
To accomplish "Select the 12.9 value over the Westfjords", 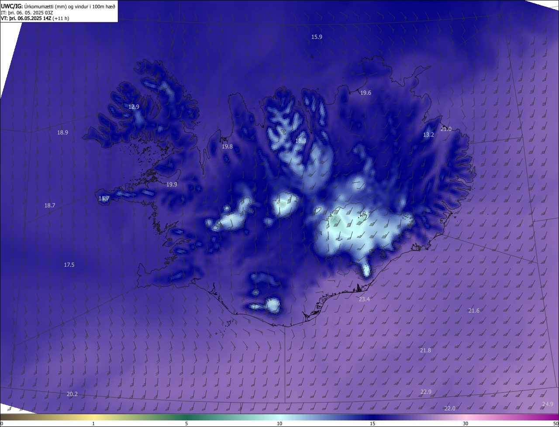I will click(x=134, y=107).
